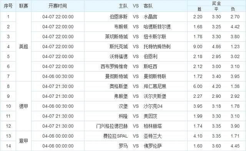The image size is (246, 151).
Task: Click draw odds 3.18 for 汉堡 match
Action: tap(216, 106)
